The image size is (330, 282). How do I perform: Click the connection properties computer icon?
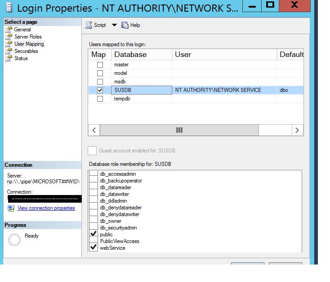(x=11, y=208)
